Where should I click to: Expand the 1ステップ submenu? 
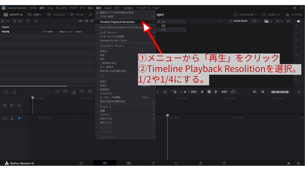[x=126, y=115]
